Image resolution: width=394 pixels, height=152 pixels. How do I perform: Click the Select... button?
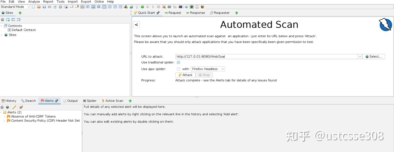tap(373, 57)
